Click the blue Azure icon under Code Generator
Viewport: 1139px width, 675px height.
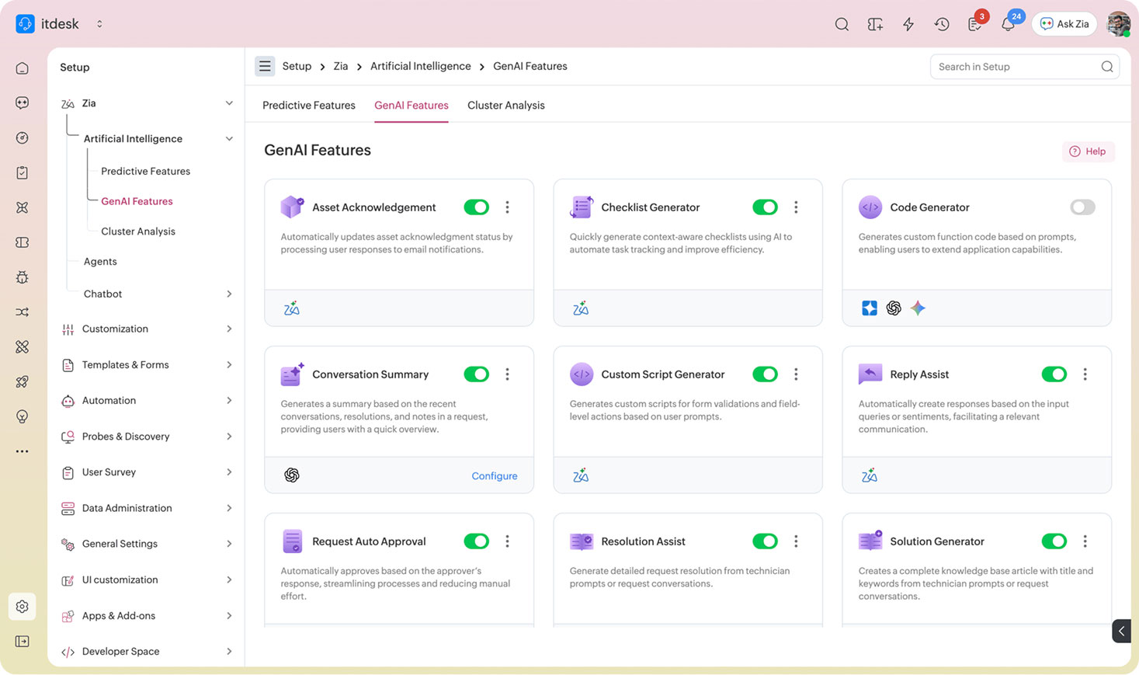coord(870,308)
